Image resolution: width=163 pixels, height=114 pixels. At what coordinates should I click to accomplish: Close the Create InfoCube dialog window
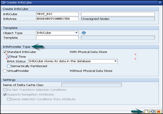160,2
